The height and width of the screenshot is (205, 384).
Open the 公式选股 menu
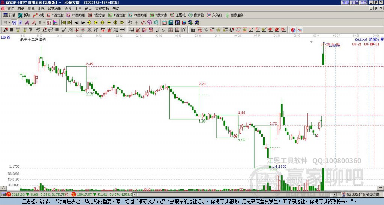point(55,9)
